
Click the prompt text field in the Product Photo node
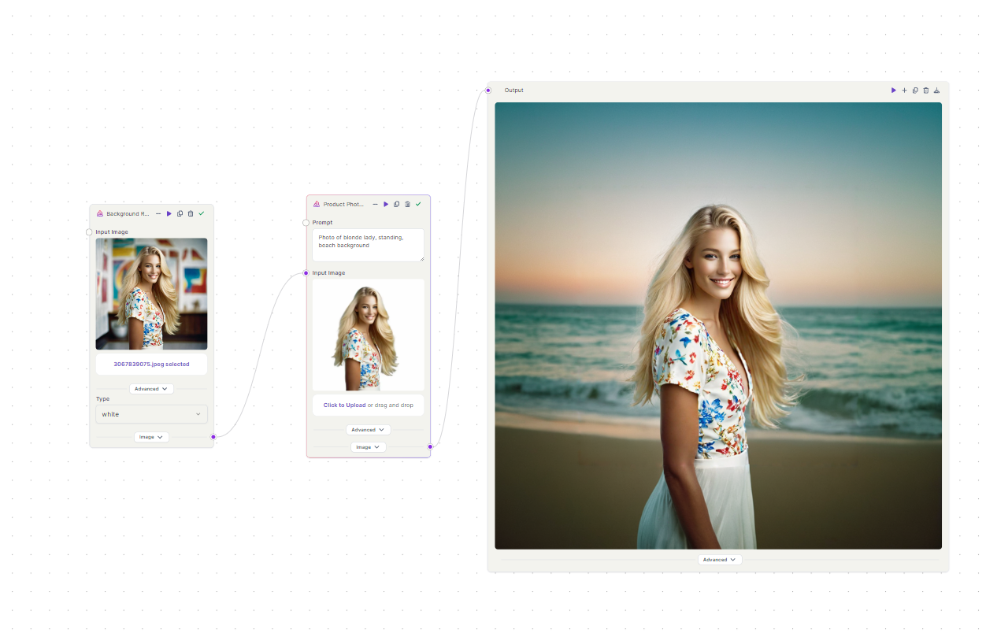pyautogui.click(x=369, y=245)
